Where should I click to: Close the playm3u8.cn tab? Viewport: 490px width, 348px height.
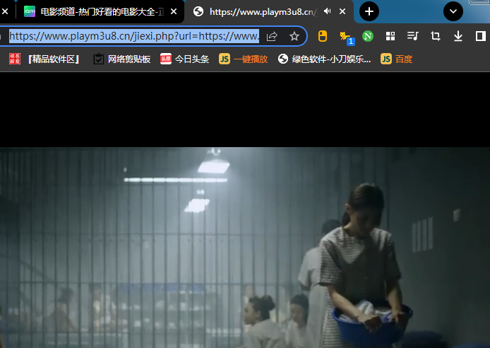[342, 11]
